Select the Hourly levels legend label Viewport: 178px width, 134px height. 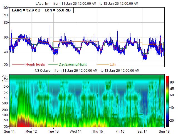[x=35, y=64]
